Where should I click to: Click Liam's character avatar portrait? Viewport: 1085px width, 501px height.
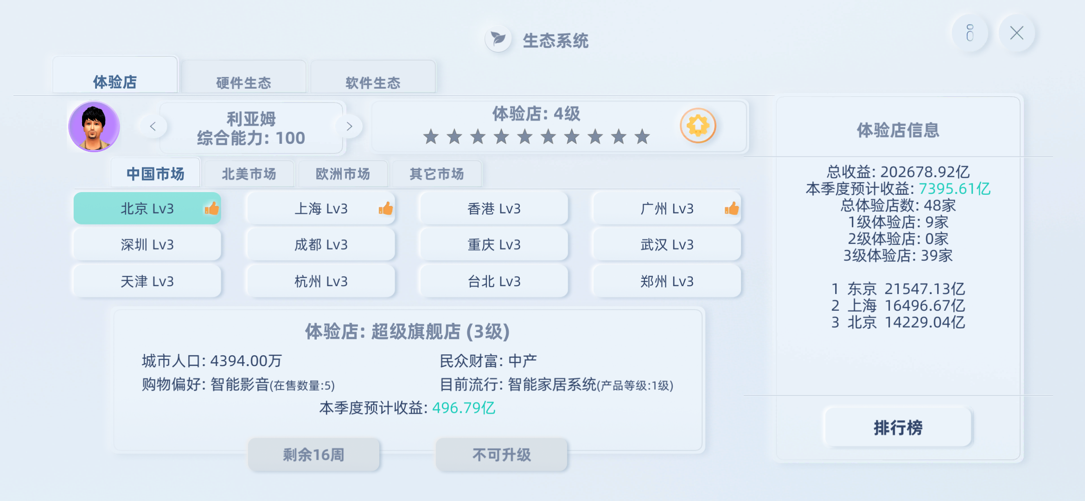94,127
